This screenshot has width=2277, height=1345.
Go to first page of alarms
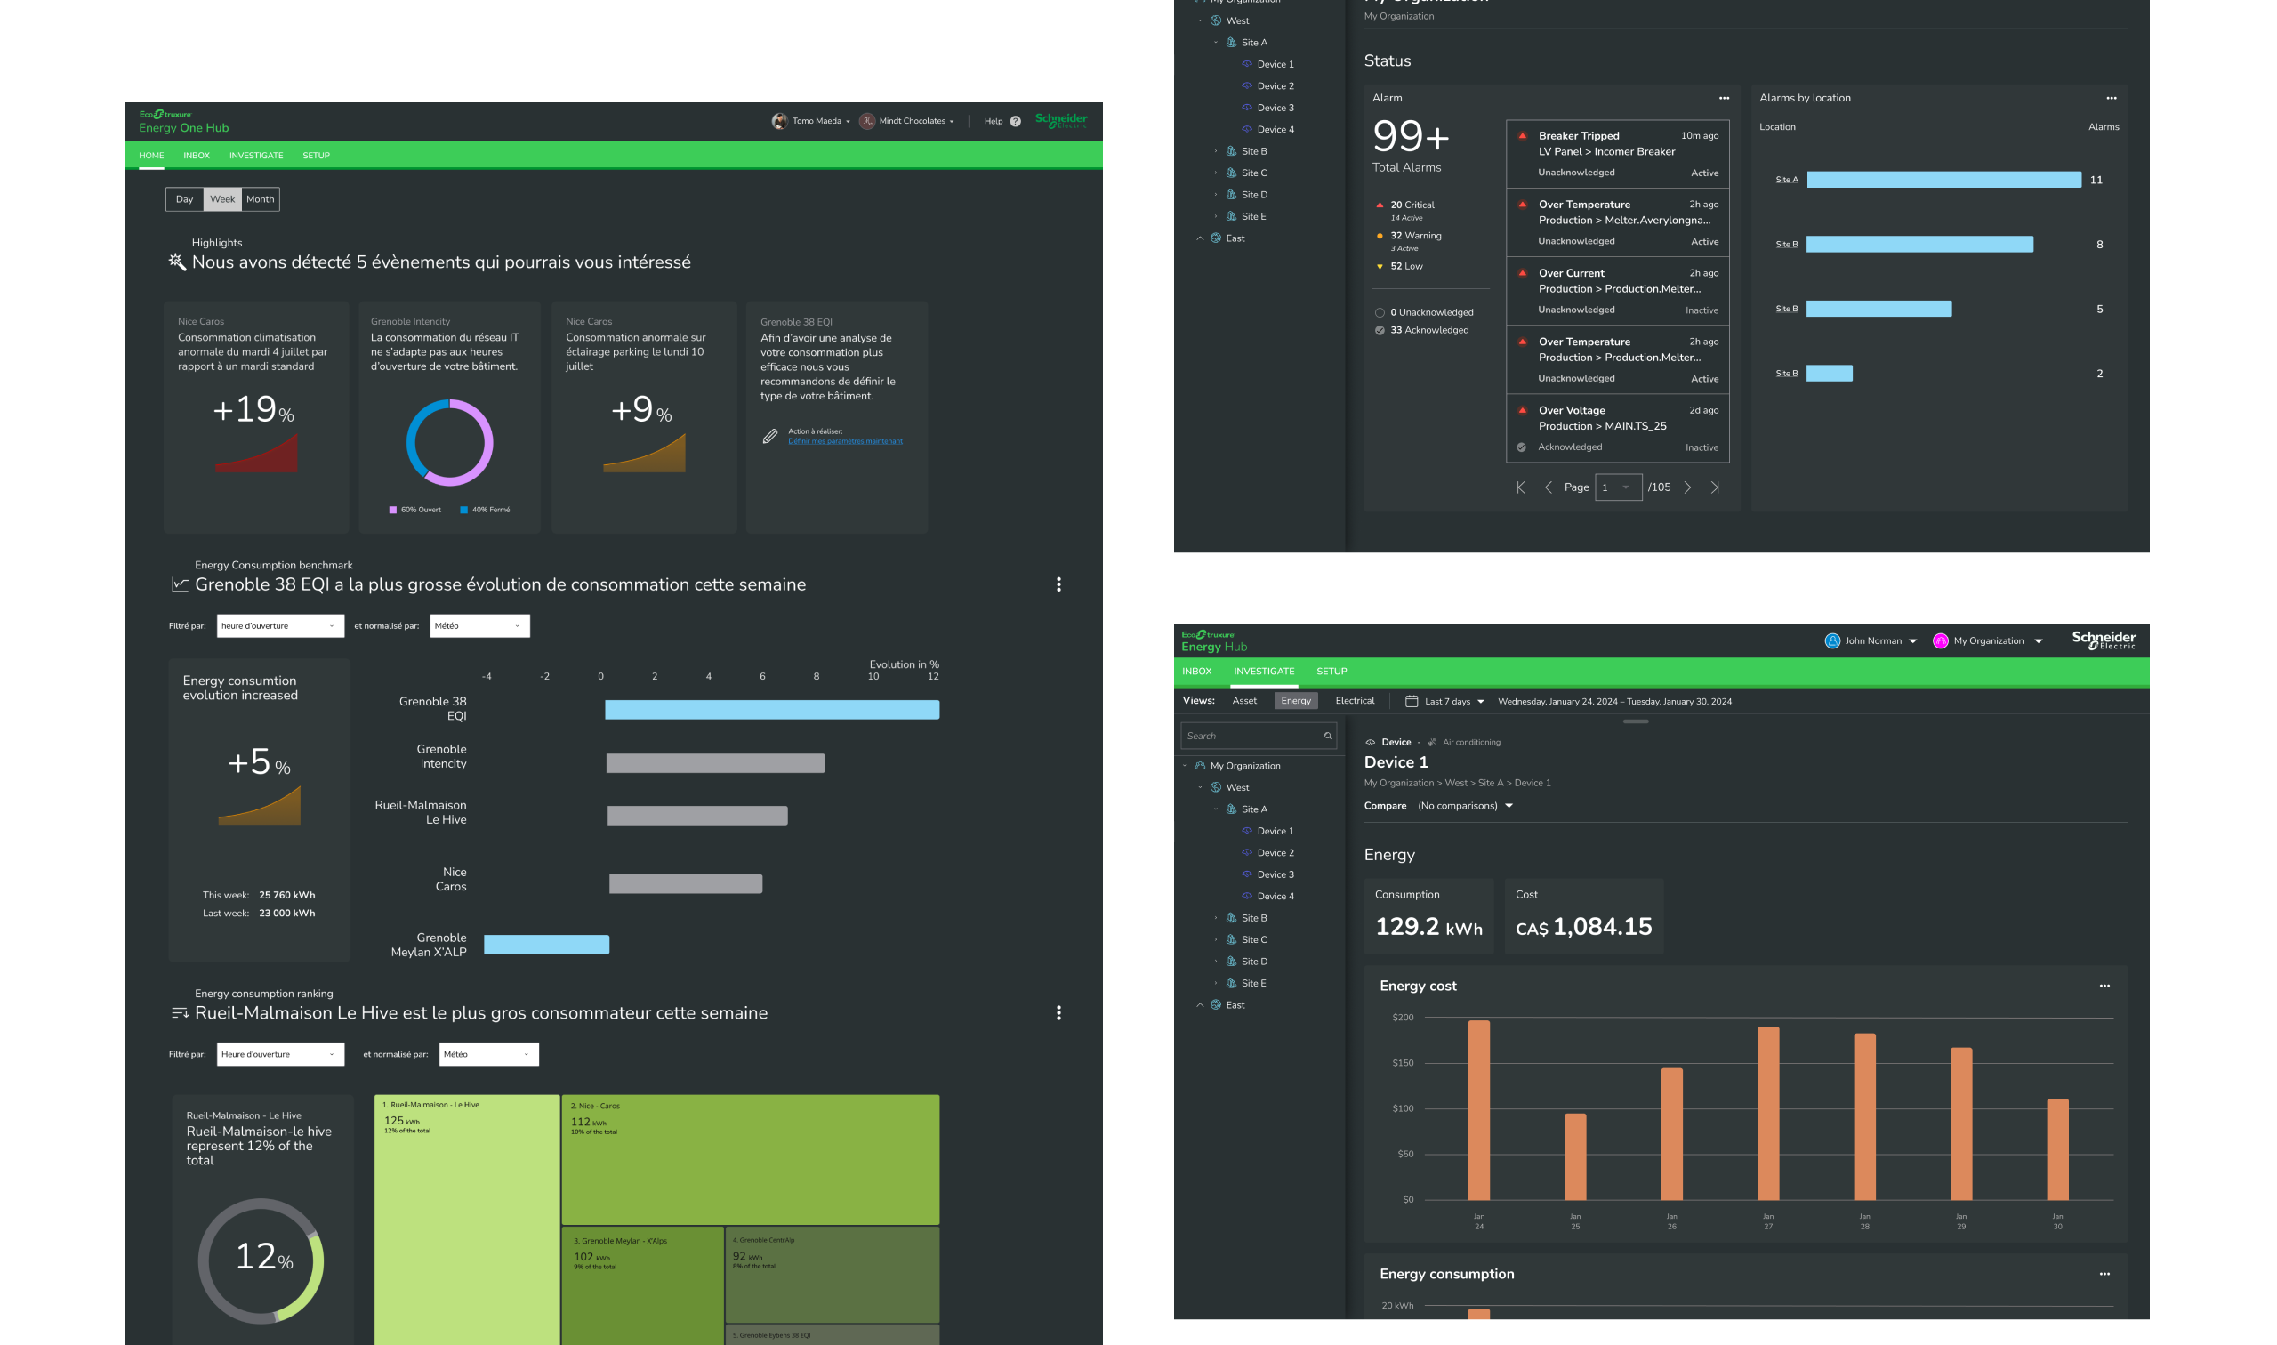click(1520, 487)
